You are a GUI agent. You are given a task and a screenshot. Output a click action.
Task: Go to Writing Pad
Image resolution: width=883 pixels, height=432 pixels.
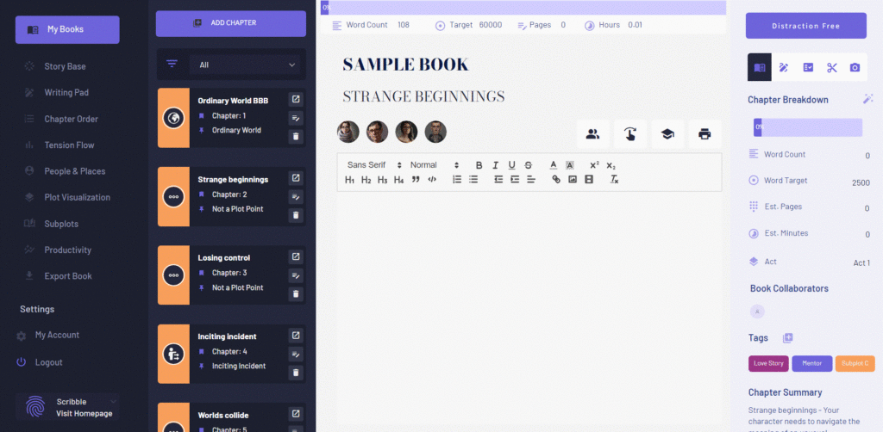pos(66,93)
